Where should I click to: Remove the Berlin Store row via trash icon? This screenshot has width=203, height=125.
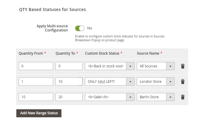183,97
